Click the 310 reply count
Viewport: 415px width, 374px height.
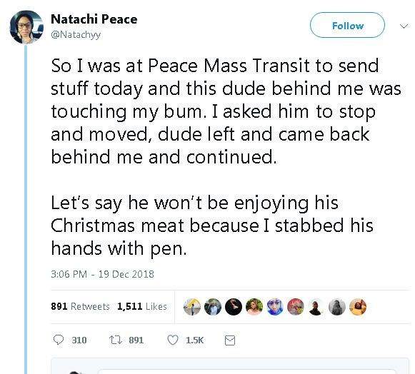pos(79,340)
